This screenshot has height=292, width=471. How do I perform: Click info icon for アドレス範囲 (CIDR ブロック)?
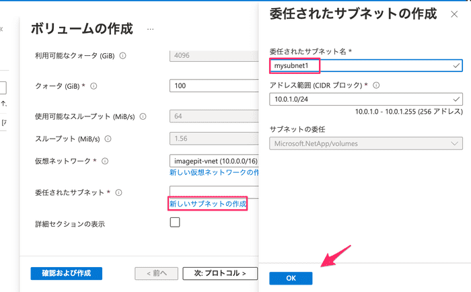click(376, 85)
